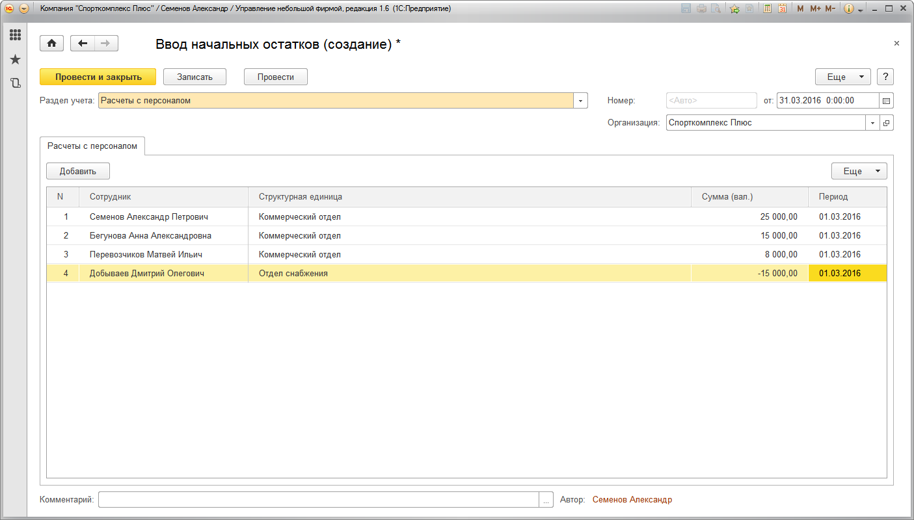Select the Расчеты с персоналом tab
Image resolution: width=914 pixels, height=520 pixels.
coord(92,146)
